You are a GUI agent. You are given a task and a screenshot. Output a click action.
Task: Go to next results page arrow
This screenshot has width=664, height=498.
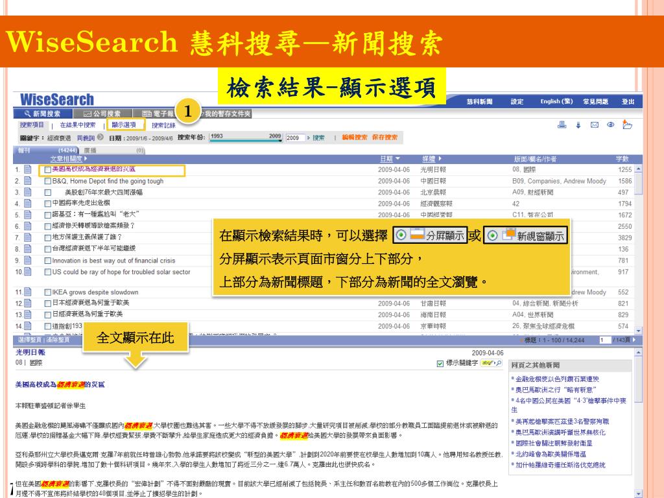[x=634, y=340]
